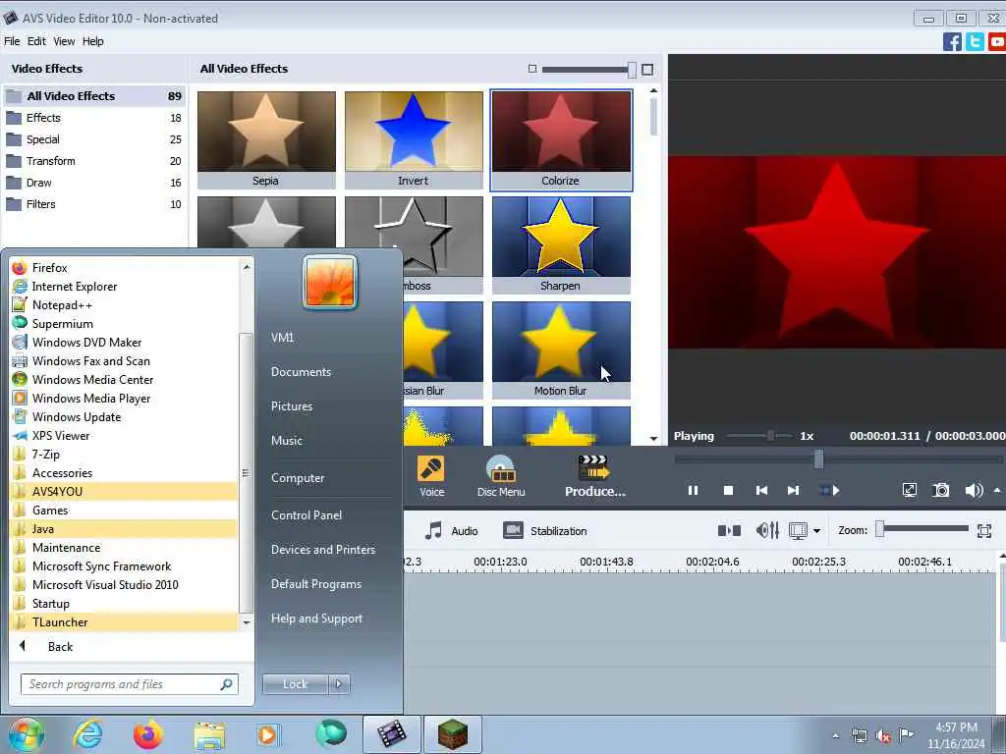
Task: Expand the Java folder in Start menu
Action: coord(124,529)
